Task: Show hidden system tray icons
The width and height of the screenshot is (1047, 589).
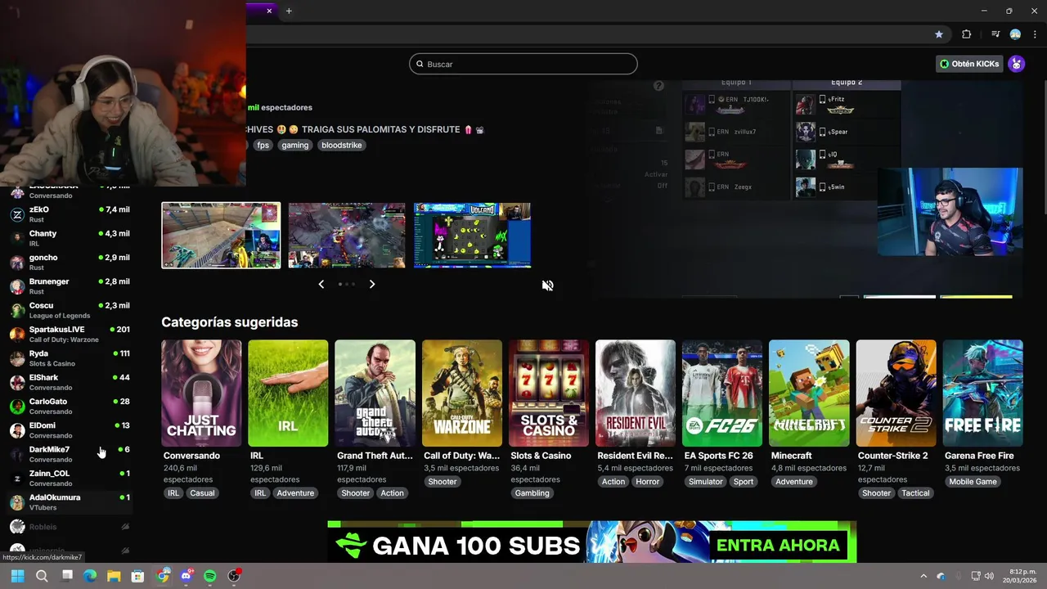Action: (923, 576)
